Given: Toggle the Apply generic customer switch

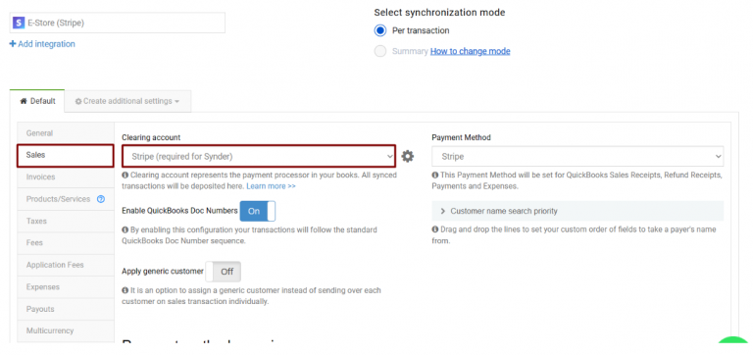Looking at the screenshot, I should (223, 272).
